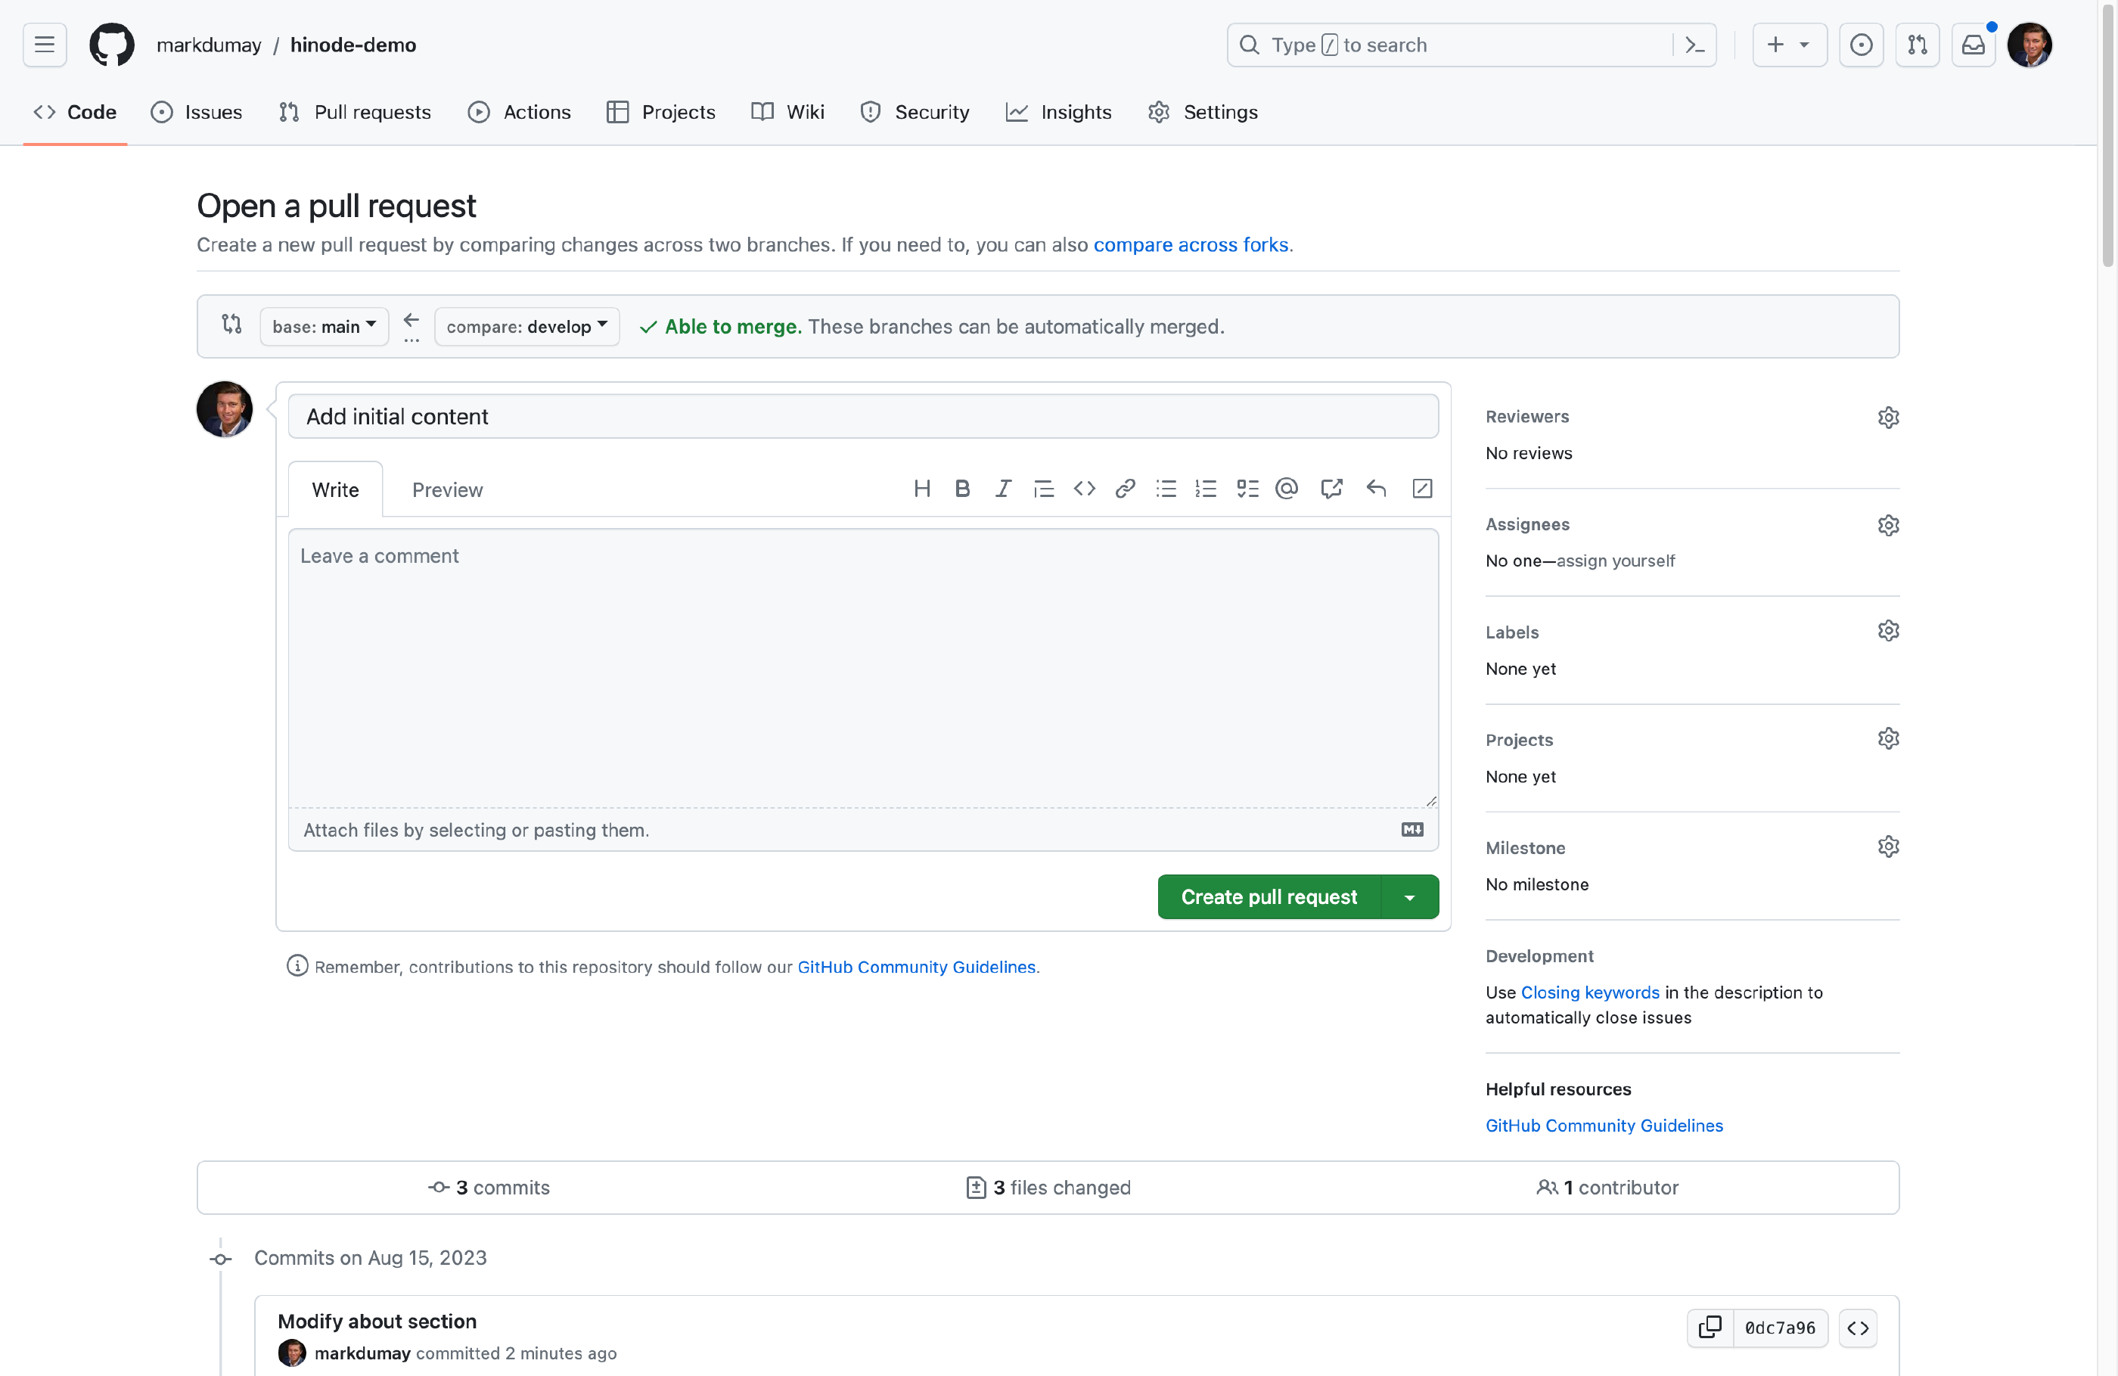Insert a link using the link icon

pos(1125,489)
